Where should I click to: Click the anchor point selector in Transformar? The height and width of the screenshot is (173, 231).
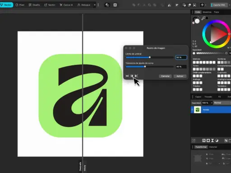pos(198,159)
